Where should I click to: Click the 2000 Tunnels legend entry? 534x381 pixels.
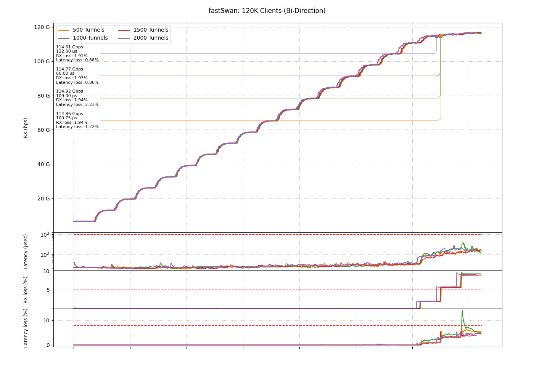143,38
